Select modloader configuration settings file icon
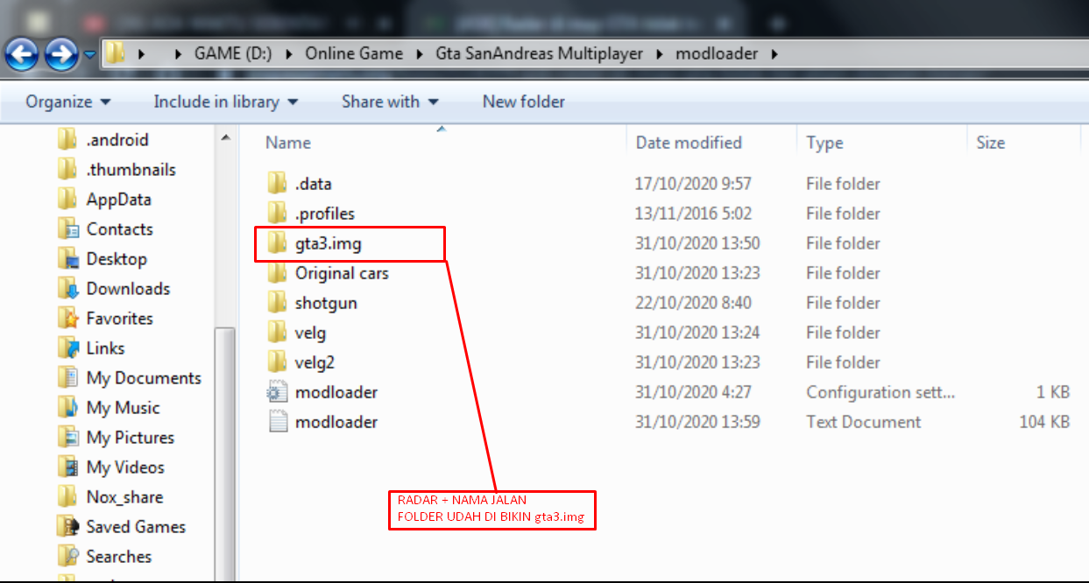The image size is (1089, 583). click(x=277, y=392)
